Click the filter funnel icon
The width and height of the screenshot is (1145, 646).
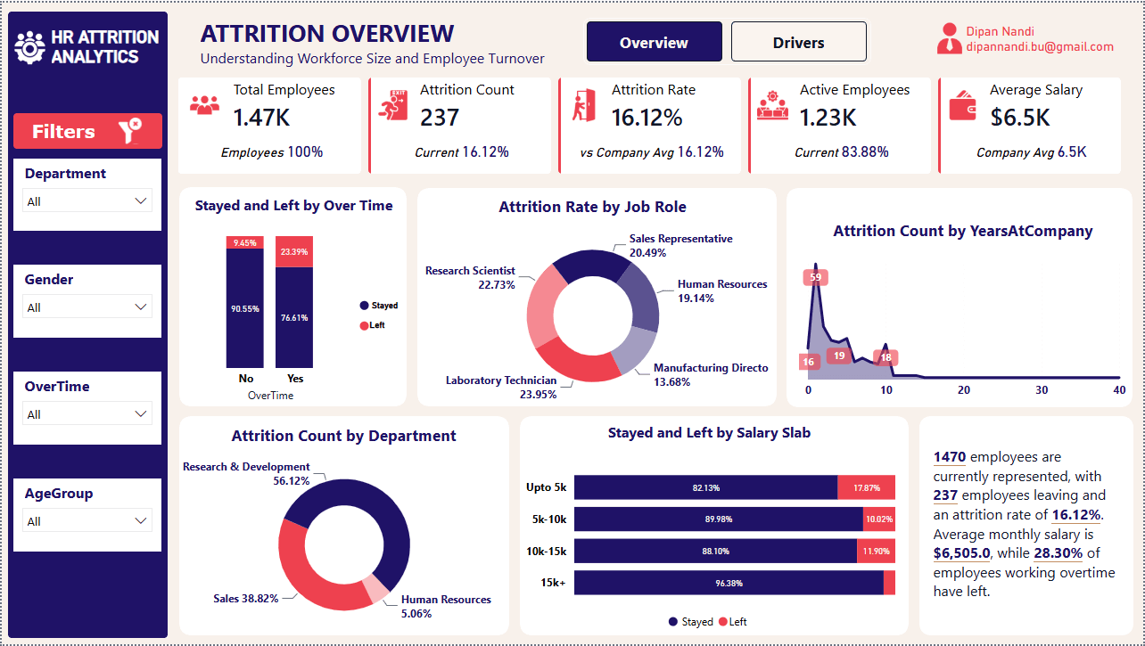[x=129, y=131]
